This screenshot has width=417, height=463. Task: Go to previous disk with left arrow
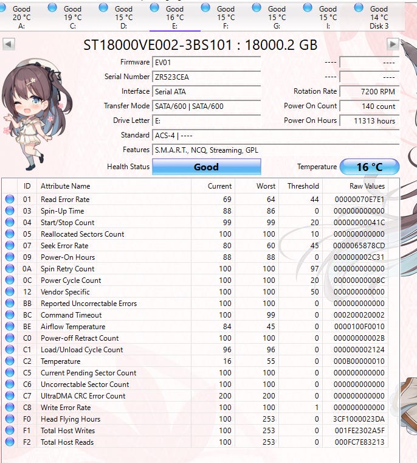(9, 44)
